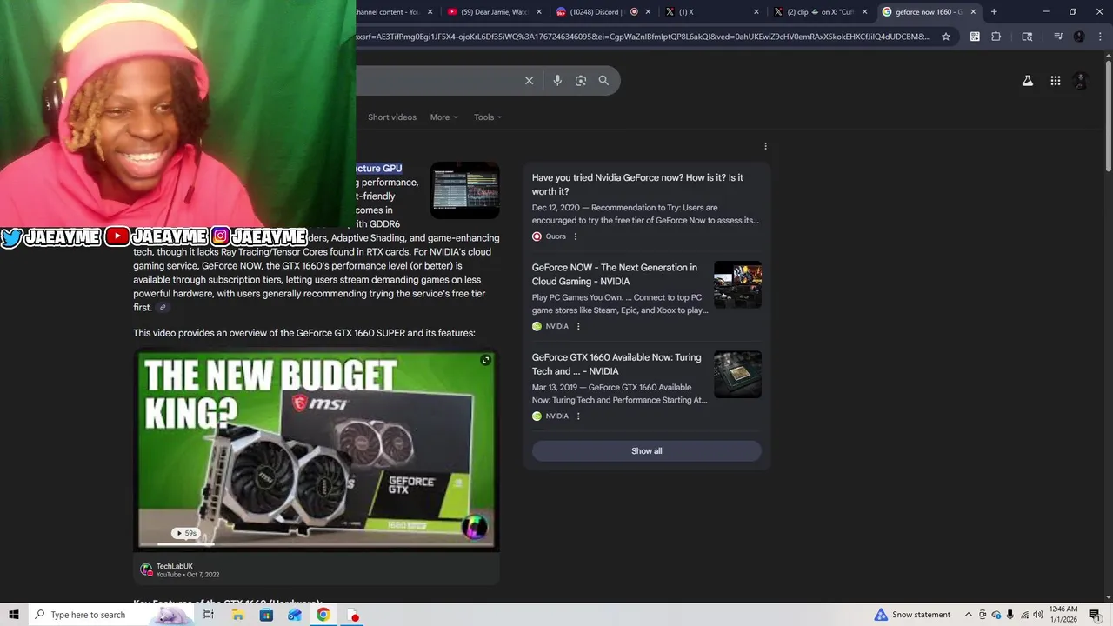The height and width of the screenshot is (626, 1113).
Task: Play 'The New Budget King?' video thumbnail
Action: pyautogui.click(x=317, y=450)
